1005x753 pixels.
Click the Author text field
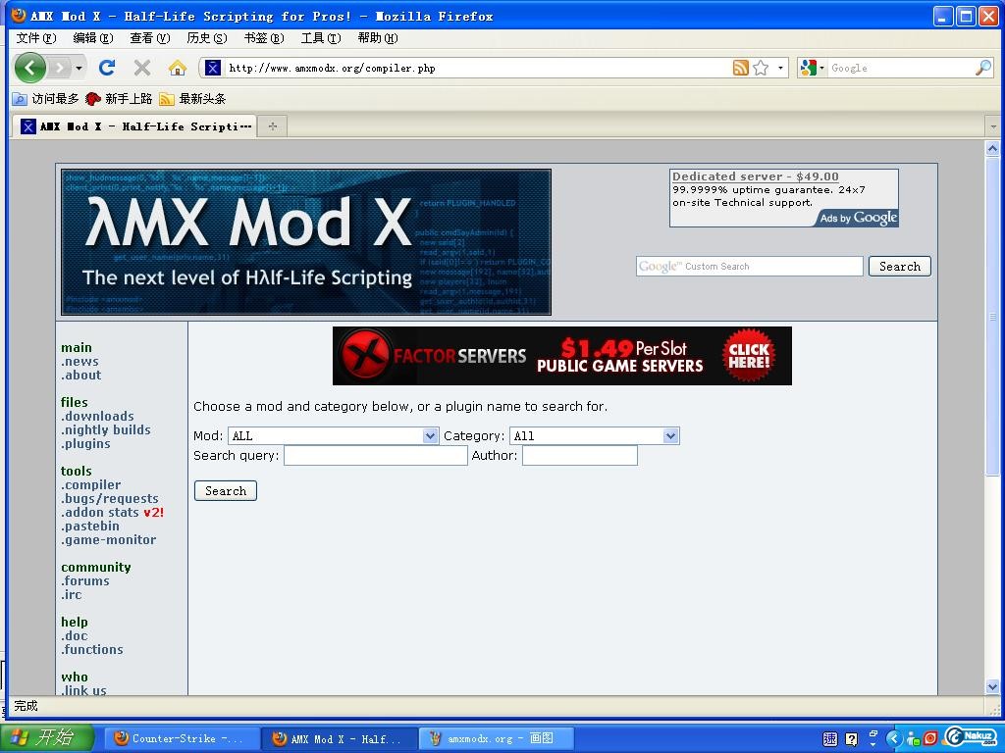(579, 455)
